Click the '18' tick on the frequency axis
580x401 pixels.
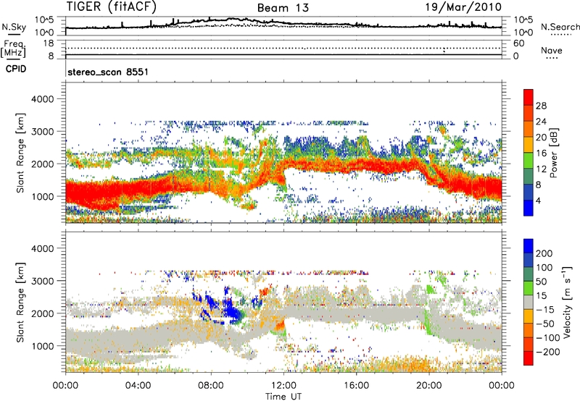click(x=49, y=43)
